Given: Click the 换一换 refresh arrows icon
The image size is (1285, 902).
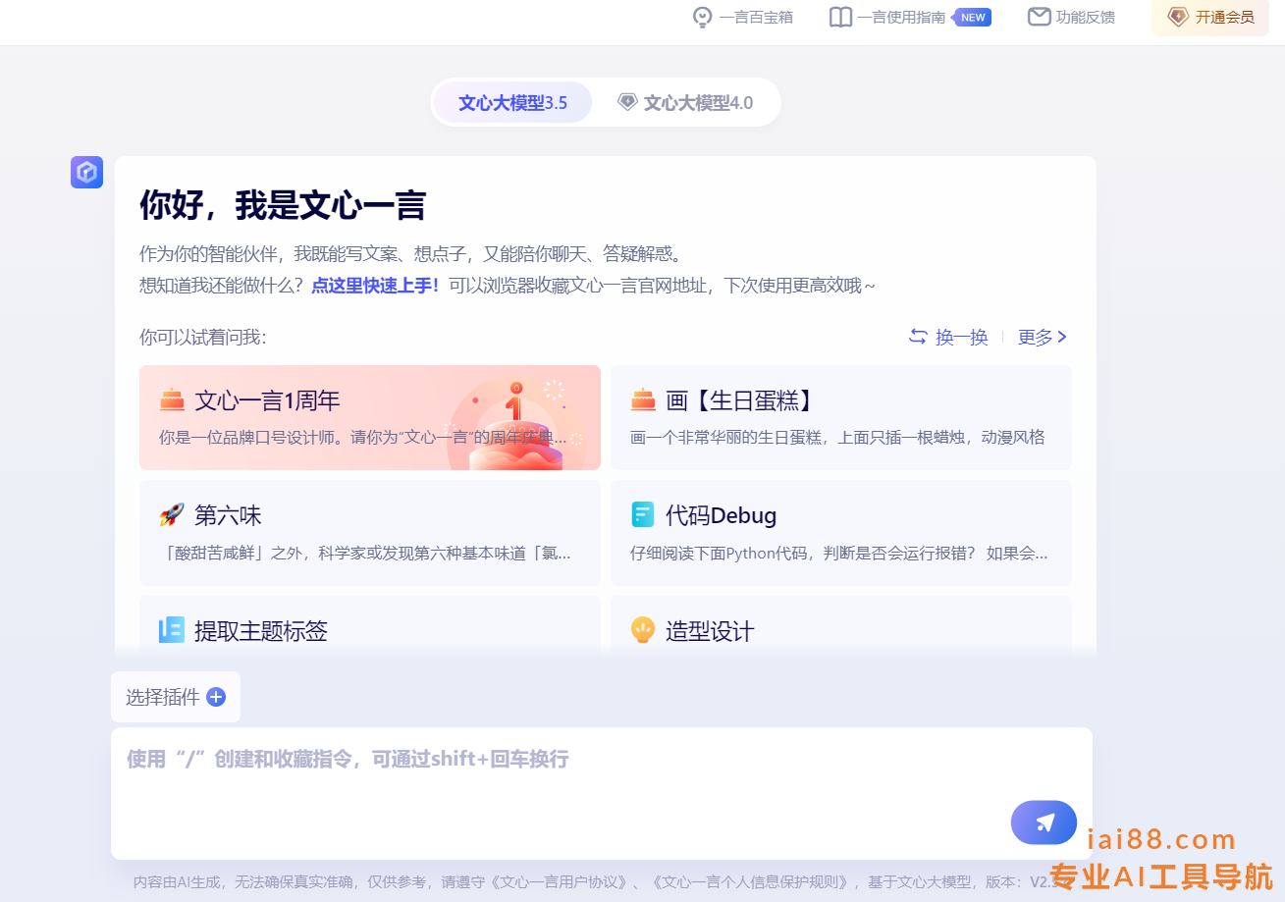Looking at the screenshot, I should point(918,337).
